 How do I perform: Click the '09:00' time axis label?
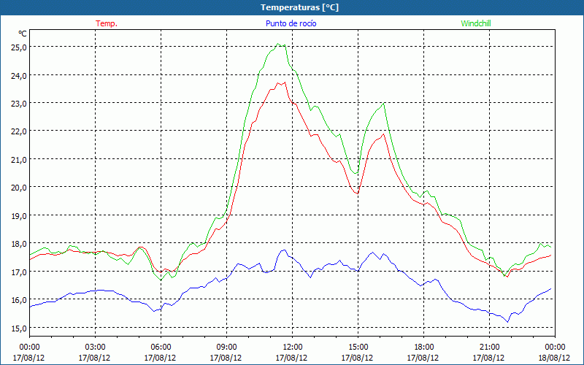(226, 347)
